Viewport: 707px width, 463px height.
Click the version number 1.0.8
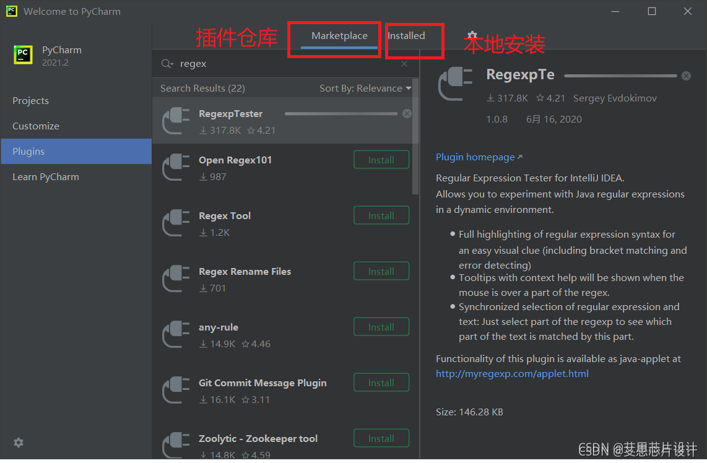(497, 119)
